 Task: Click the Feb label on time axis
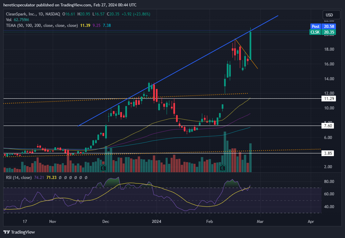click(210, 222)
